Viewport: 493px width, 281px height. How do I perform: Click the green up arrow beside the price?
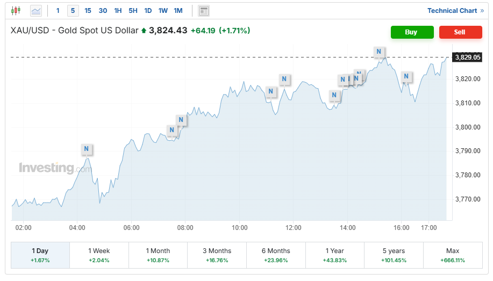(x=144, y=31)
